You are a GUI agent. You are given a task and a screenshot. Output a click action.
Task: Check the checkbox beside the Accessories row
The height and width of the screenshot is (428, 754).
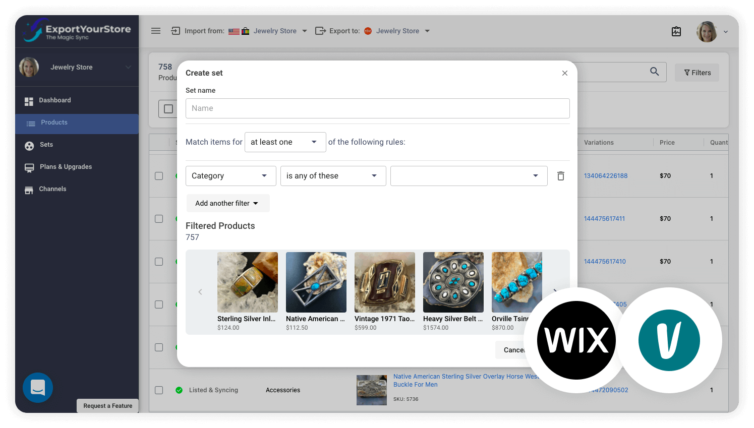point(159,390)
